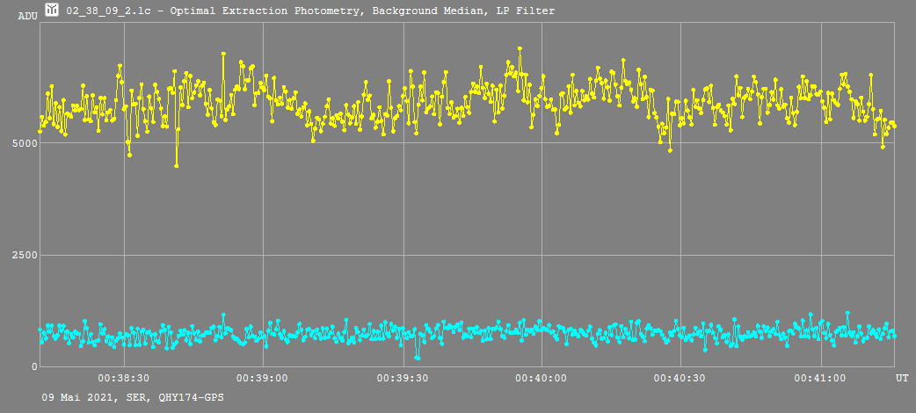Select the 00:41:00 time axis label
Viewport: 916px width, 413px height.
(x=821, y=378)
